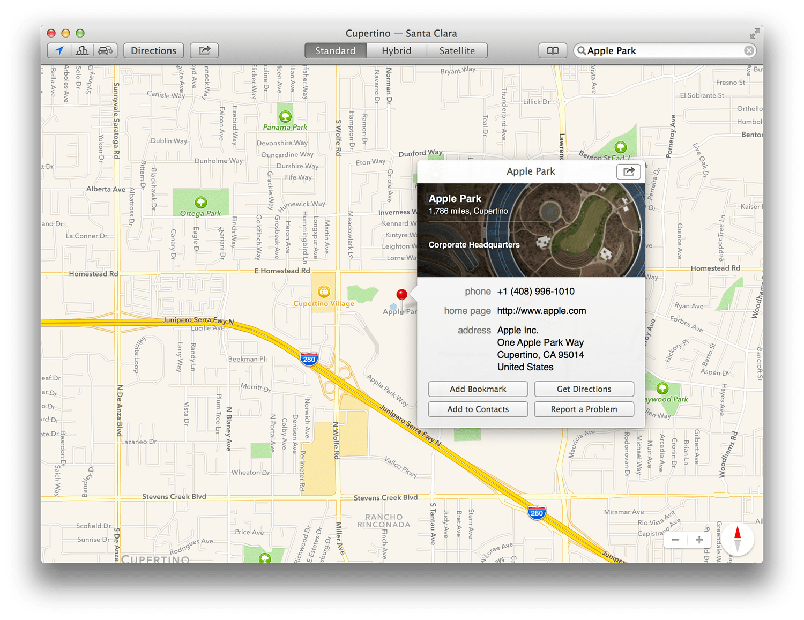Click the Dunholme Way street label
The width and height of the screenshot is (804, 620).
coord(219,161)
